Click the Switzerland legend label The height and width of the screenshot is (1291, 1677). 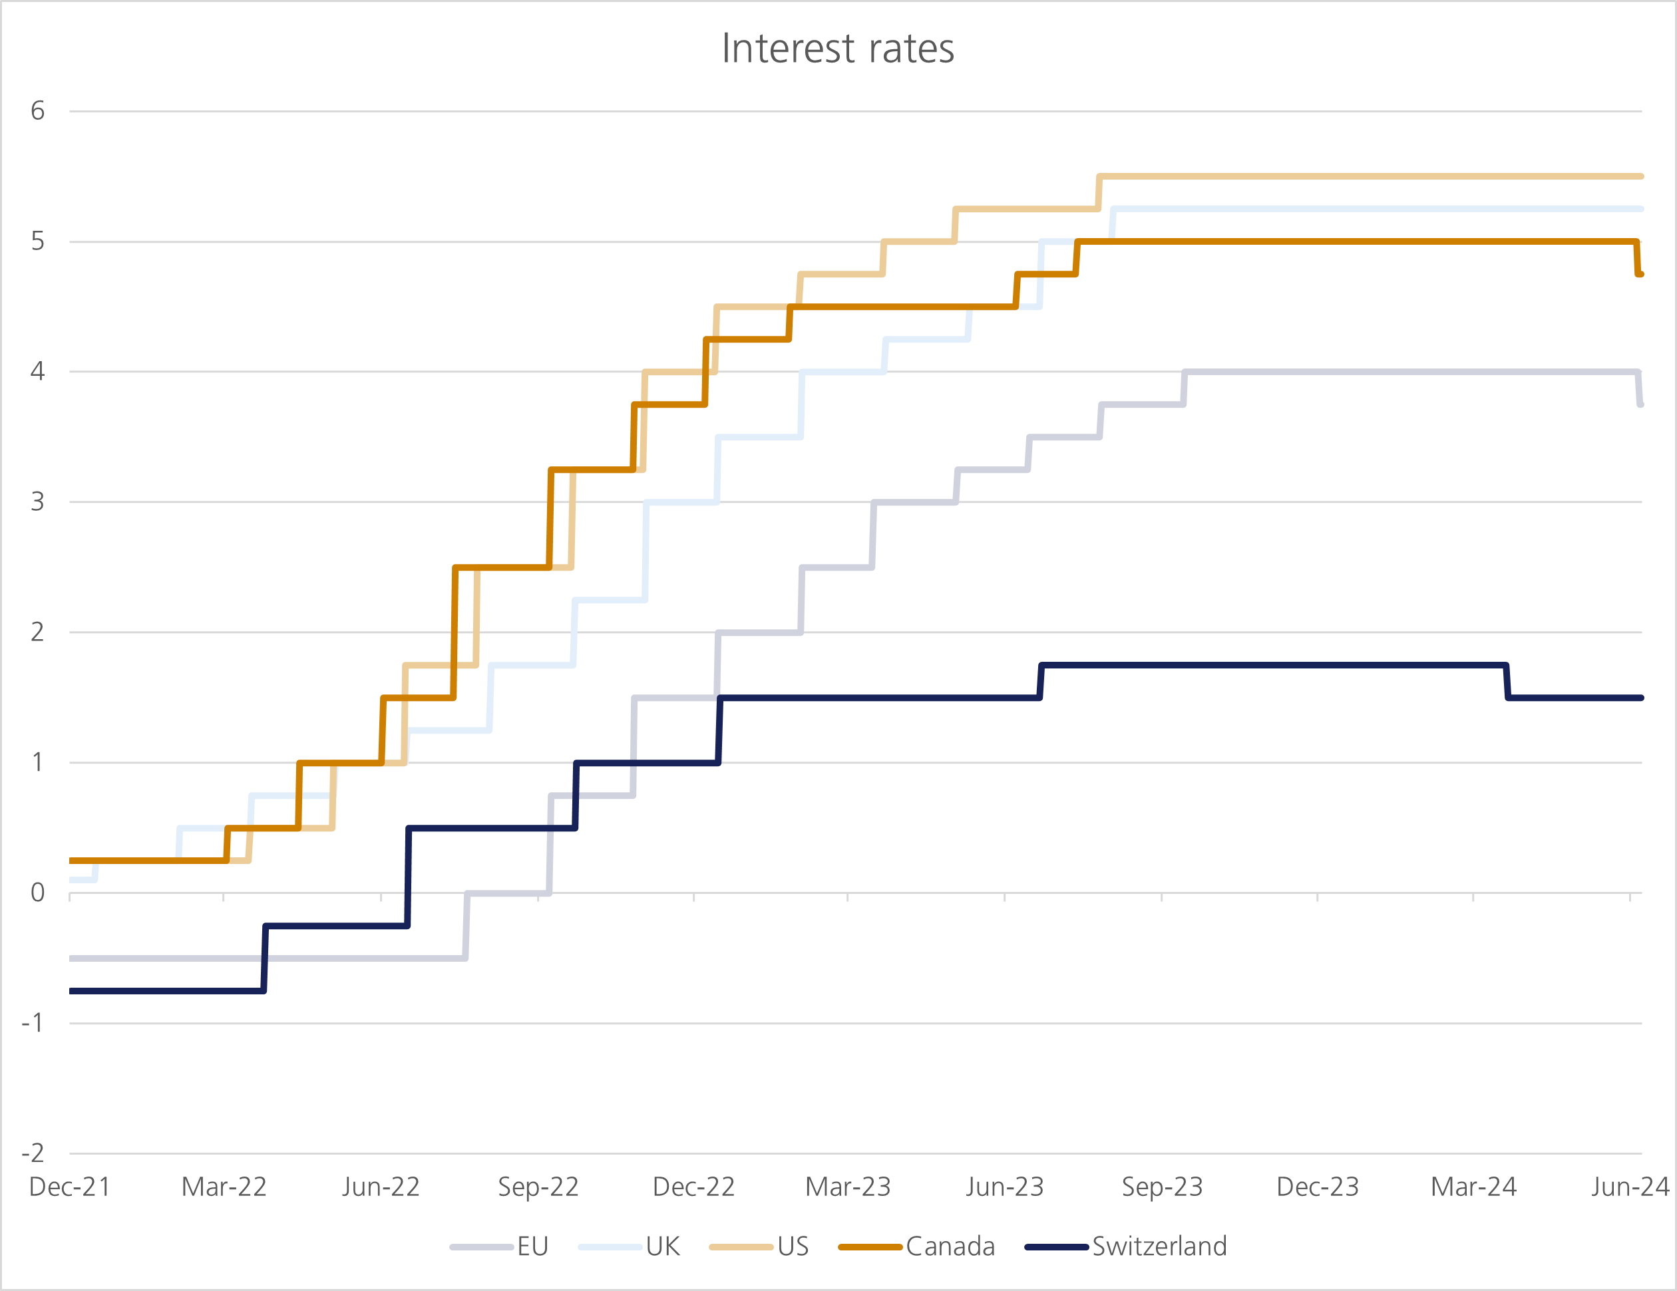coord(1159,1246)
